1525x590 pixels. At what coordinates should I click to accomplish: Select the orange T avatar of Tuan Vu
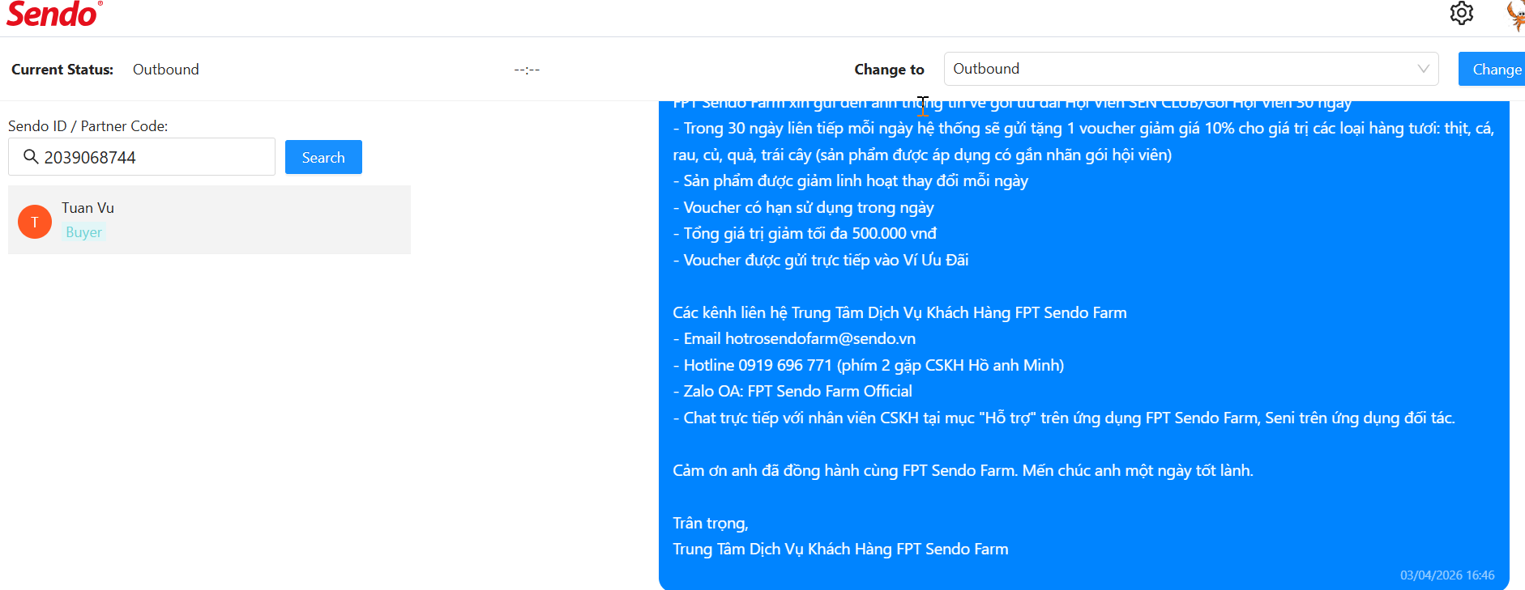[x=35, y=222]
